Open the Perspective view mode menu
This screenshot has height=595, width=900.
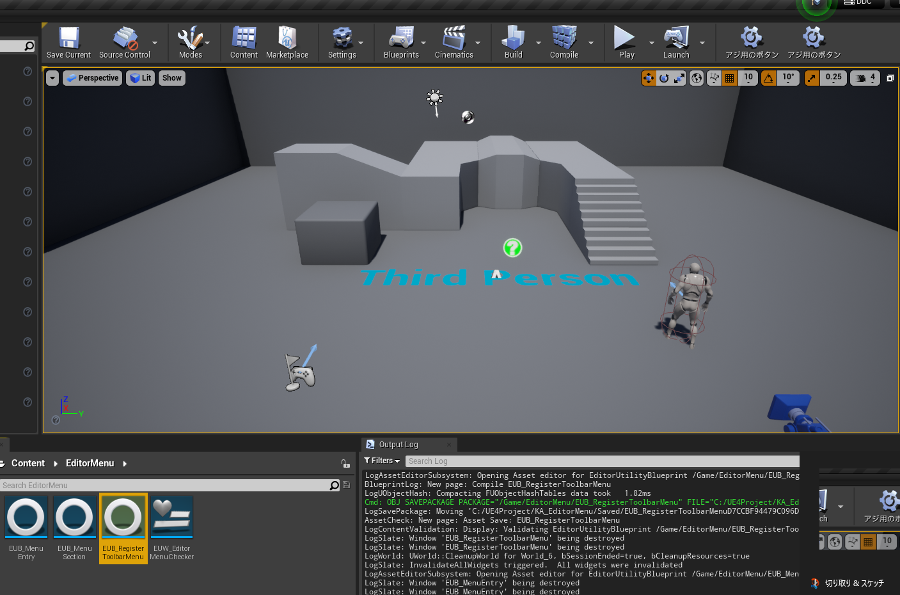tap(93, 78)
